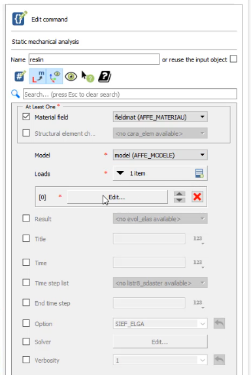Enable the End time step checkbox

tap(26, 302)
